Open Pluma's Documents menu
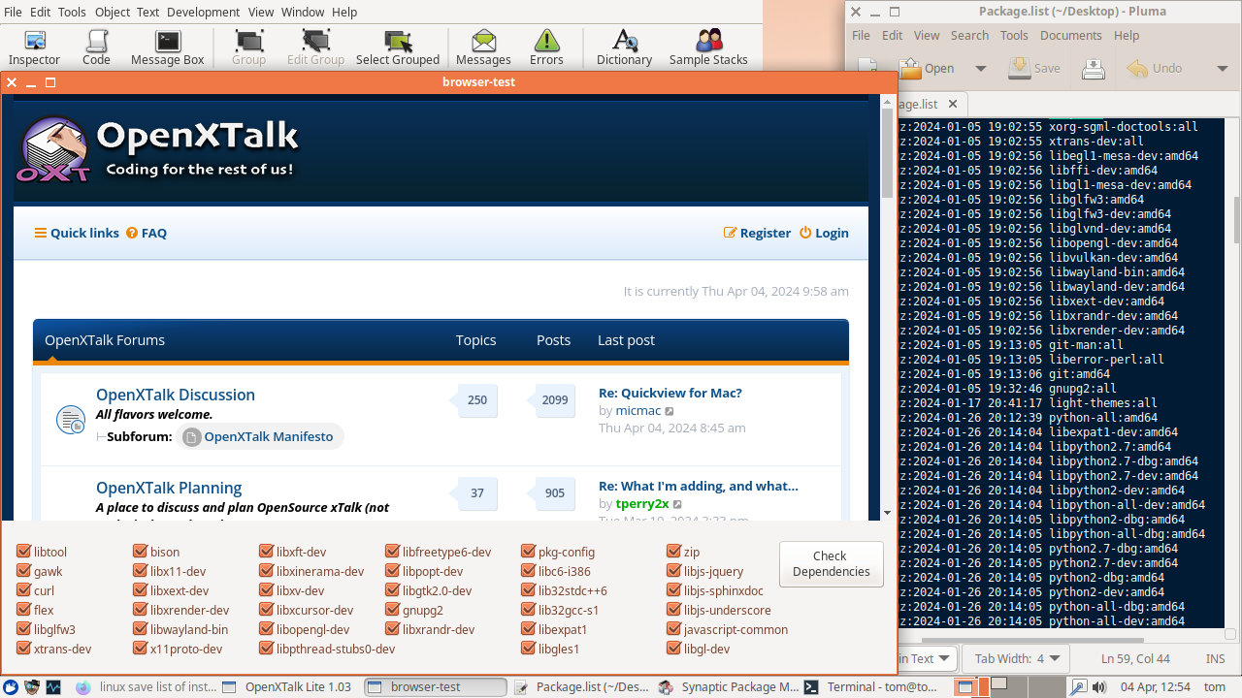This screenshot has width=1242, height=698. point(1071,35)
